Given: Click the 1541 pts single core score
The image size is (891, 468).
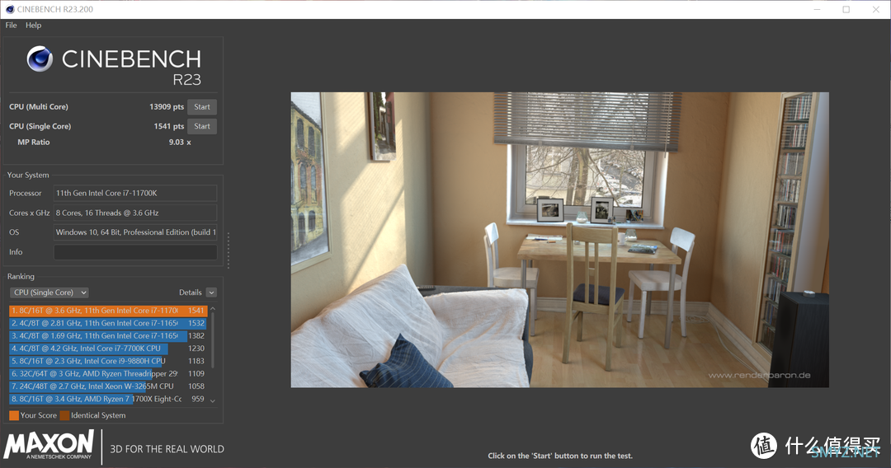Looking at the screenshot, I should pyautogui.click(x=169, y=126).
